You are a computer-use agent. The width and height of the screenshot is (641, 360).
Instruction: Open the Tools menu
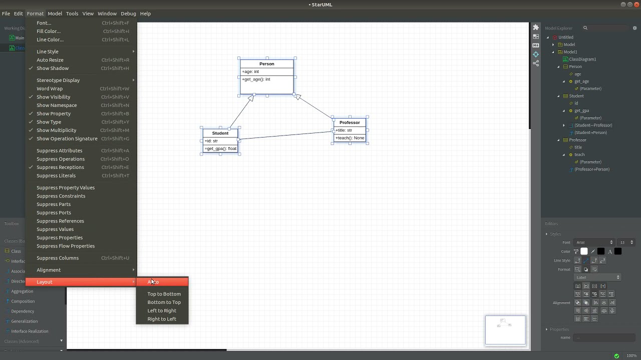coord(72,13)
